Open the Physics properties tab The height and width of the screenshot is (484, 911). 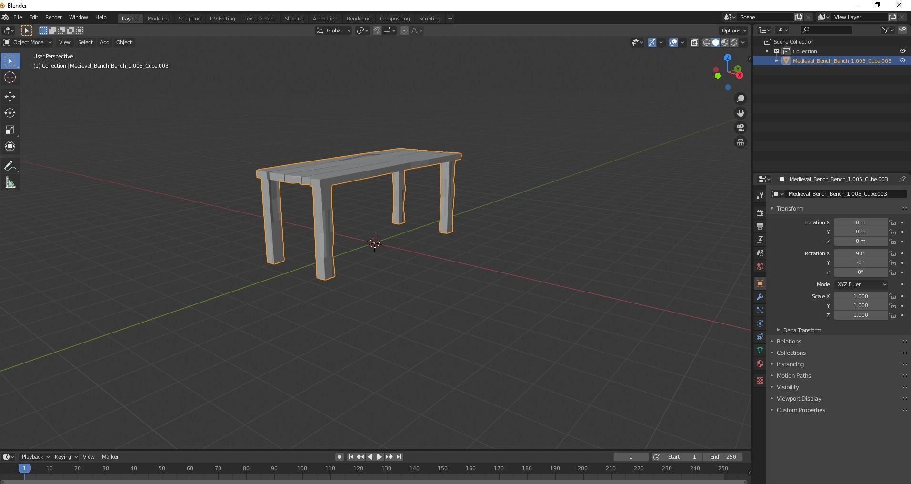pyautogui.click(x=760, y=323)
